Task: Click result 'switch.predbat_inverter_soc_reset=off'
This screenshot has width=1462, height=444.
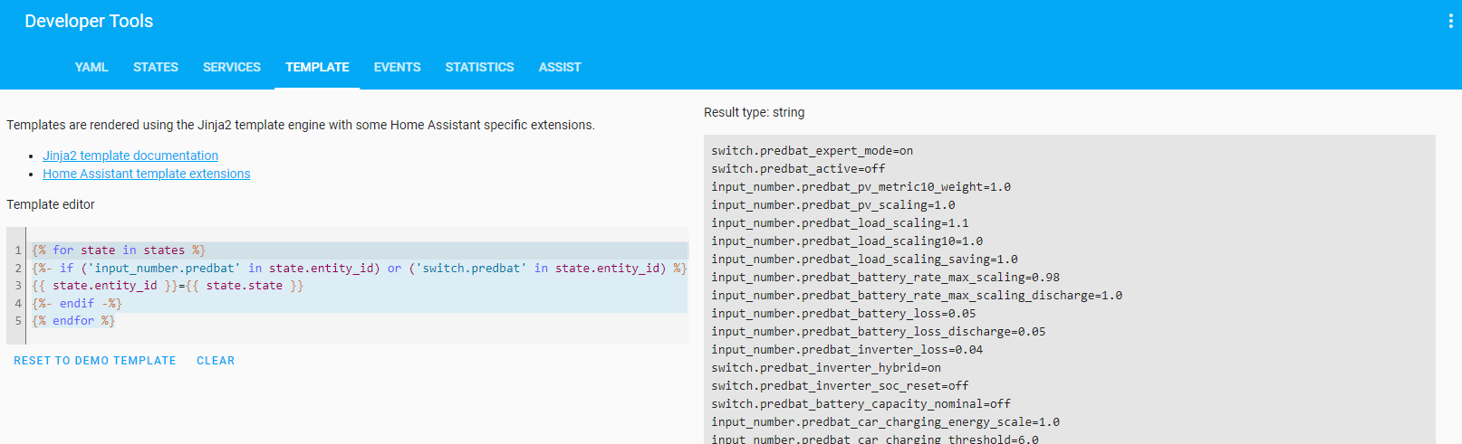Action: 840,386
